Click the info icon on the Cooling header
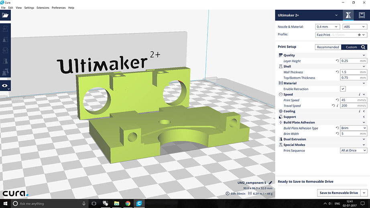The height and width of the screenshot is (208, 370). (360, 111)
